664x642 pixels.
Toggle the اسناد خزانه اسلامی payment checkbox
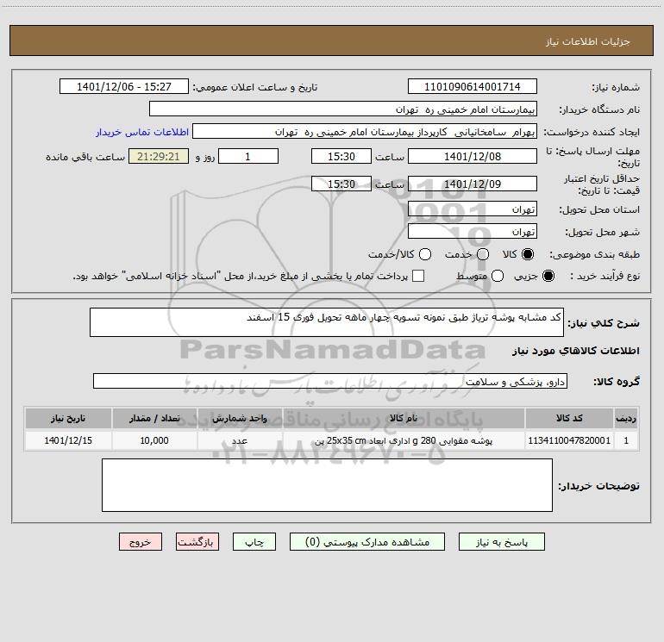[418, 276]
